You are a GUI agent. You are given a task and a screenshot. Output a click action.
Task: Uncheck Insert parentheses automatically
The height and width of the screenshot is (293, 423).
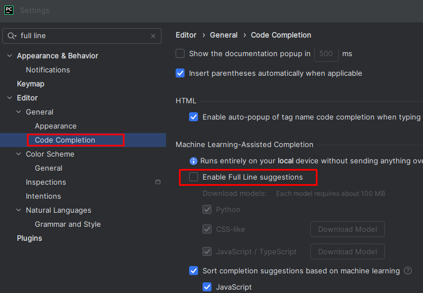180,73
